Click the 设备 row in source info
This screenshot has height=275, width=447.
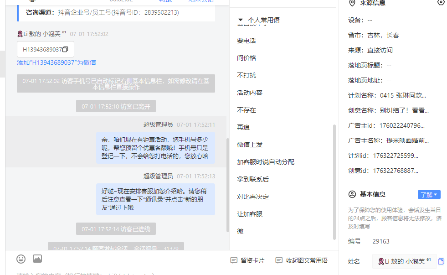tap(360, 20)
